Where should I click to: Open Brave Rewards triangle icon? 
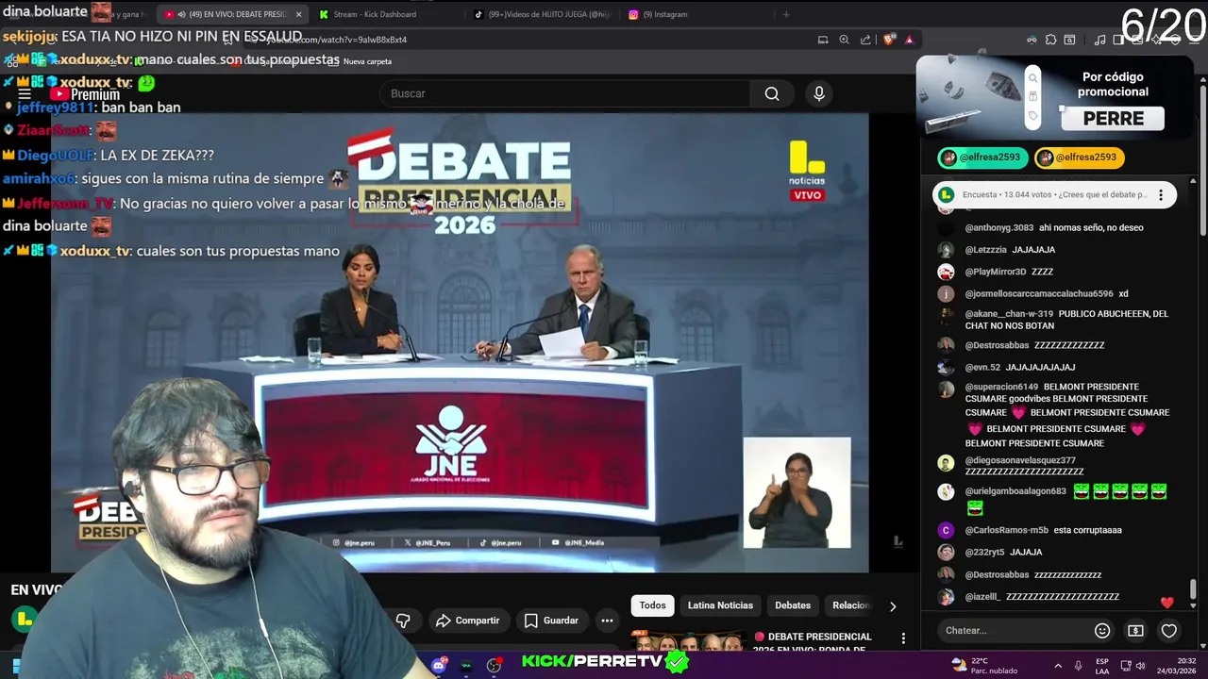pos(909,40)
